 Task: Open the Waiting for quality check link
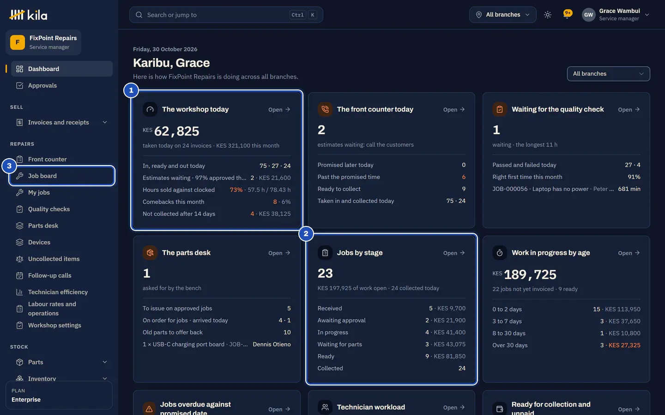tap(629, 110)
